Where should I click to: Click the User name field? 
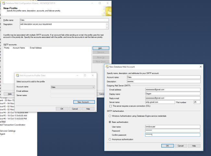click(173, 127)
